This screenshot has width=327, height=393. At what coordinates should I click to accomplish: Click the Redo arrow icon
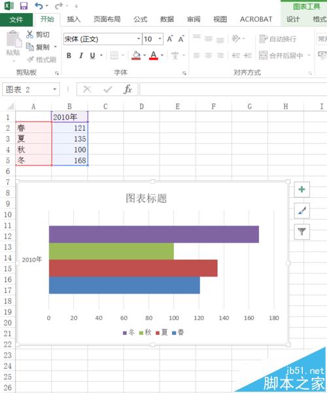(x=58, y=5)
